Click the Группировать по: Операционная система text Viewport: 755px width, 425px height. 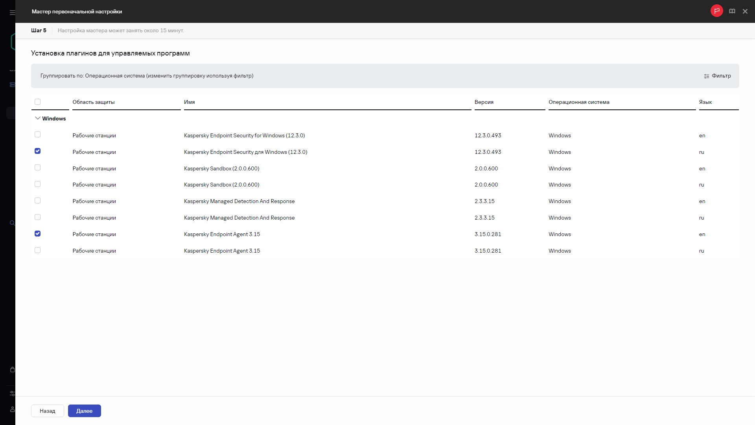[x=147, y=76]
